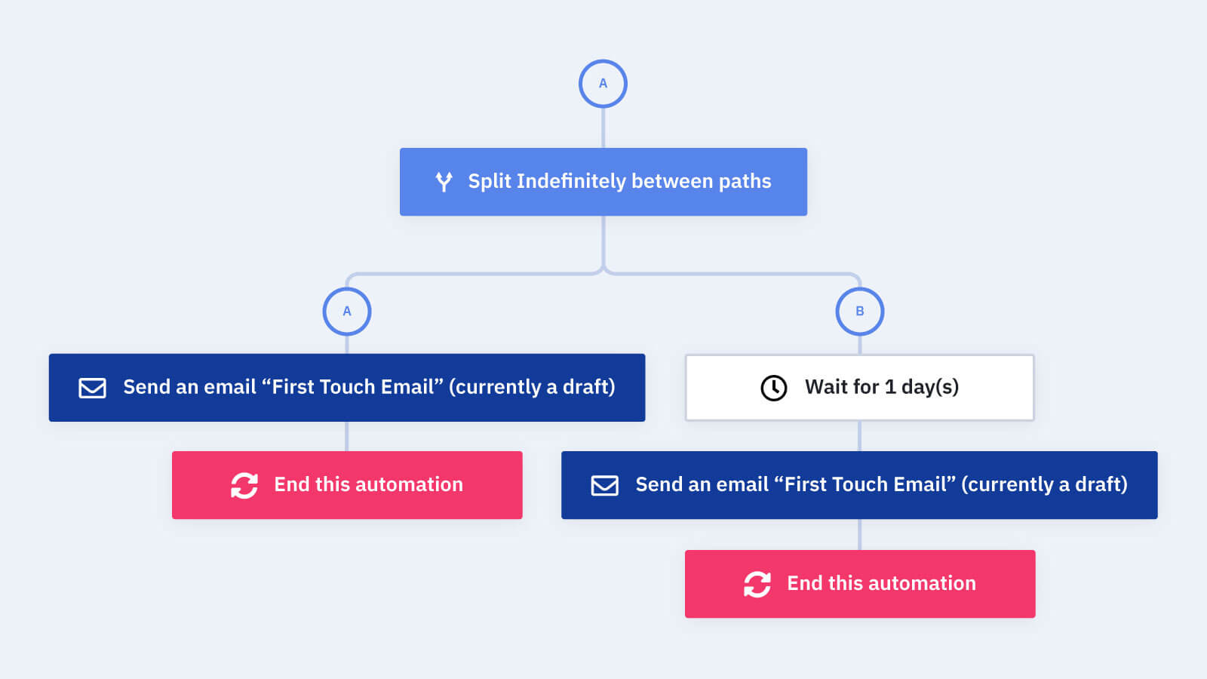This screenshot has width=1207, height=679.
Task: Click refresh icon in left End automation block
Action: click(x=244, y=485)
